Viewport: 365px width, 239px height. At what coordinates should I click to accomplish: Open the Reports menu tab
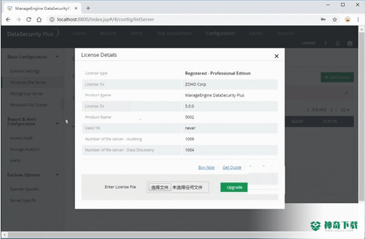click(108, 34)
